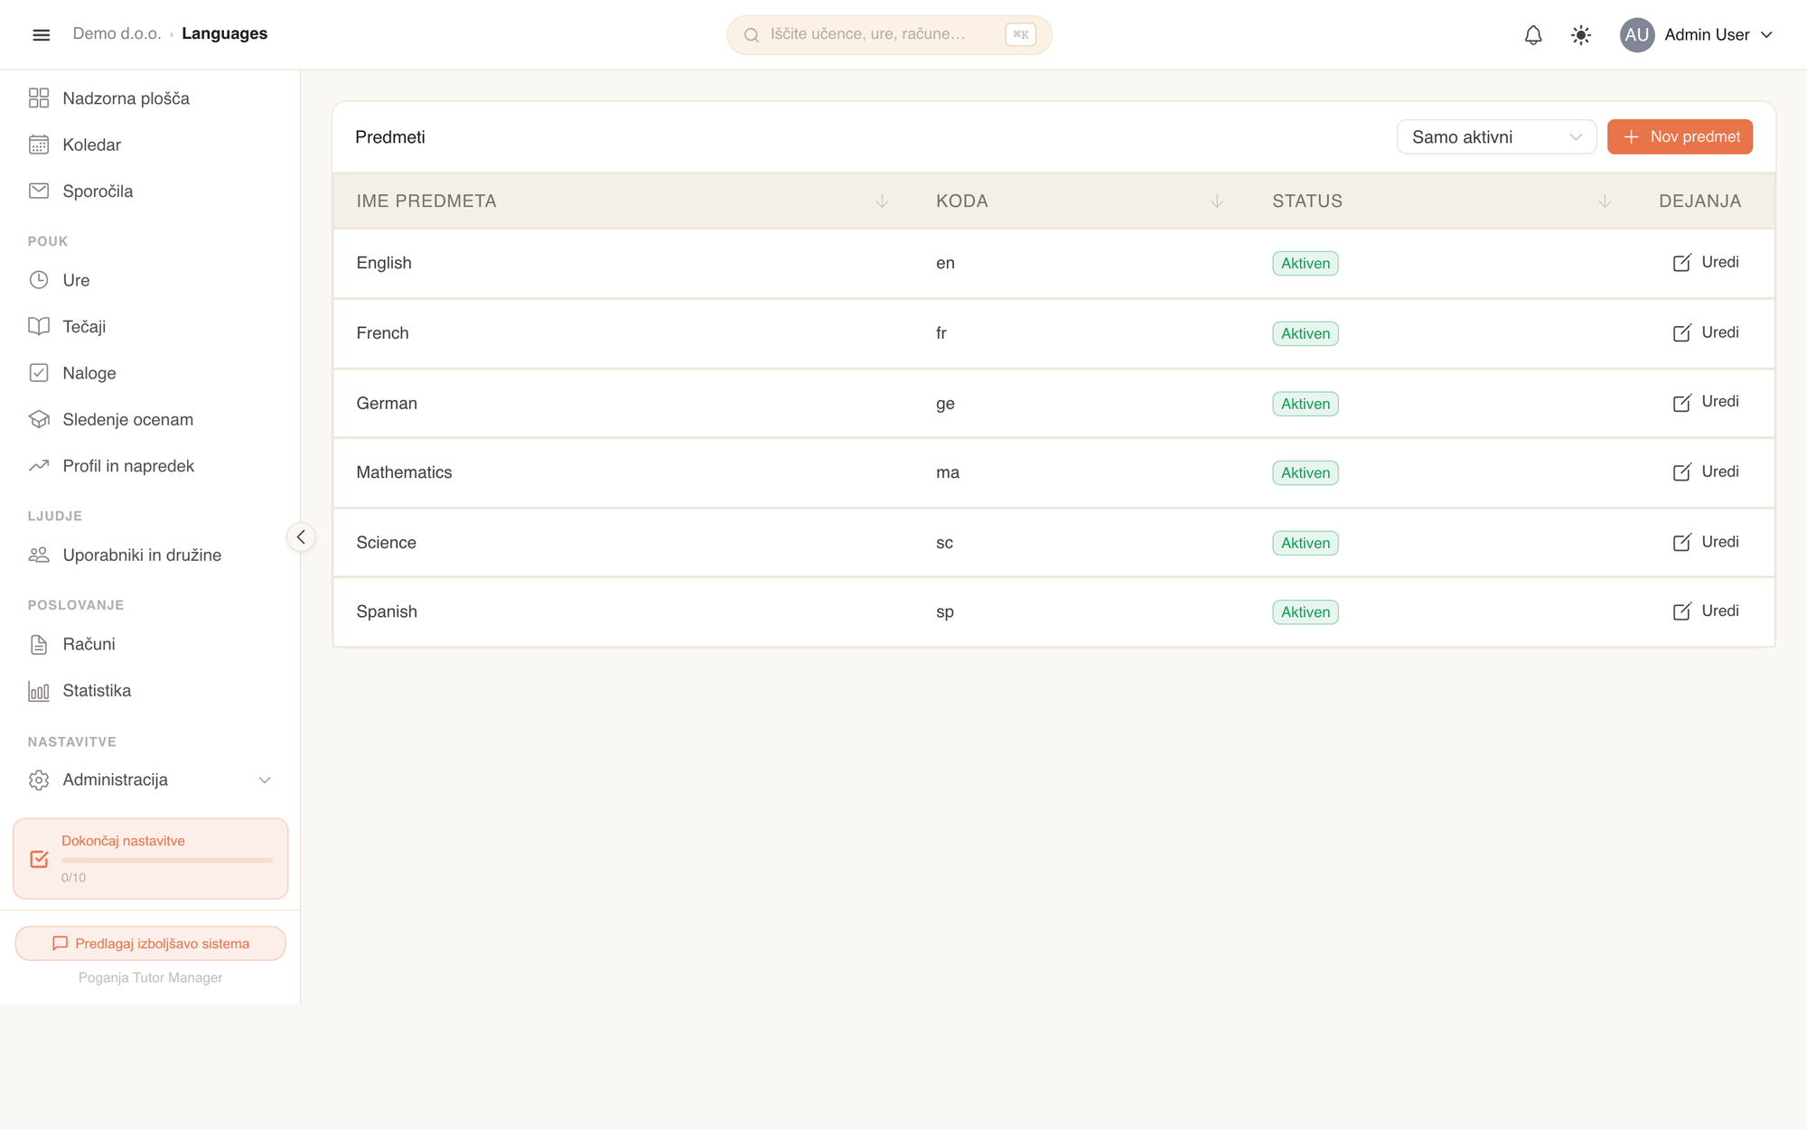Expand the Administracija chevron
Image resolution: width=1807 pixels, height=1129 pixels.
(265, 779)
